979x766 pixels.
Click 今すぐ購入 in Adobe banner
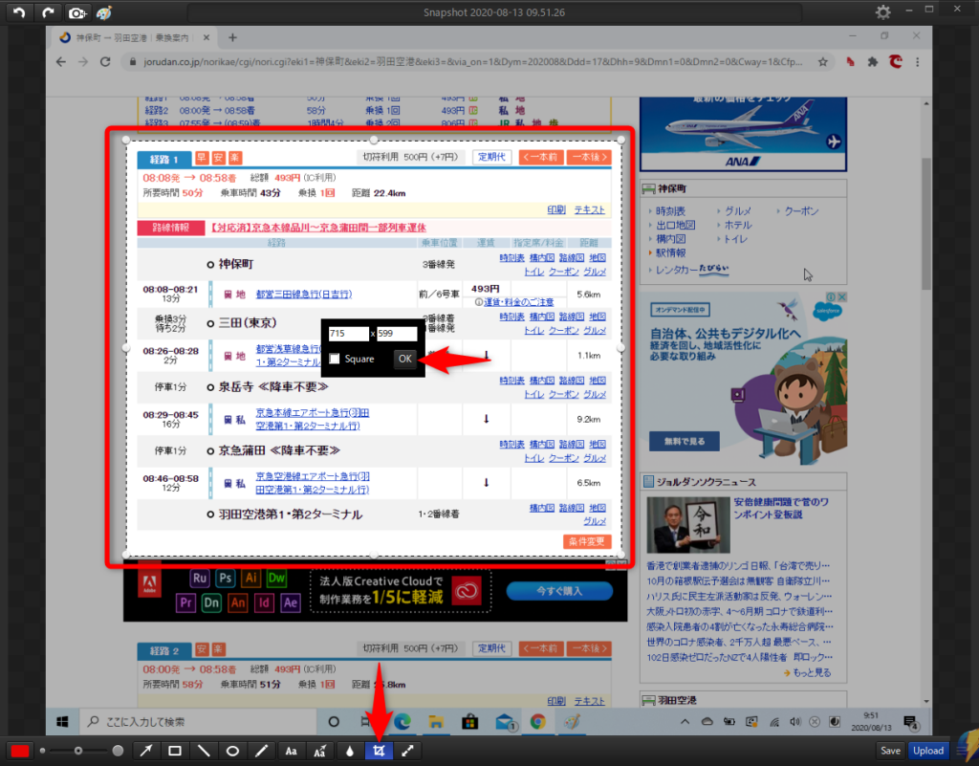[x=559, y=591]
